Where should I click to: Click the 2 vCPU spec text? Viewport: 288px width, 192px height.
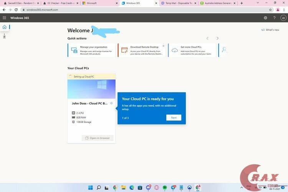click(x=80, y=113)
